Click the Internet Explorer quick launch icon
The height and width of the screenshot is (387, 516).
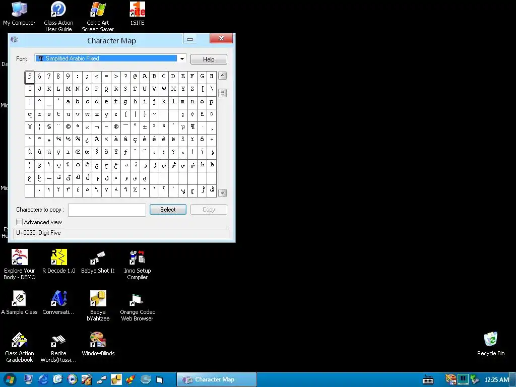point(43,379)
